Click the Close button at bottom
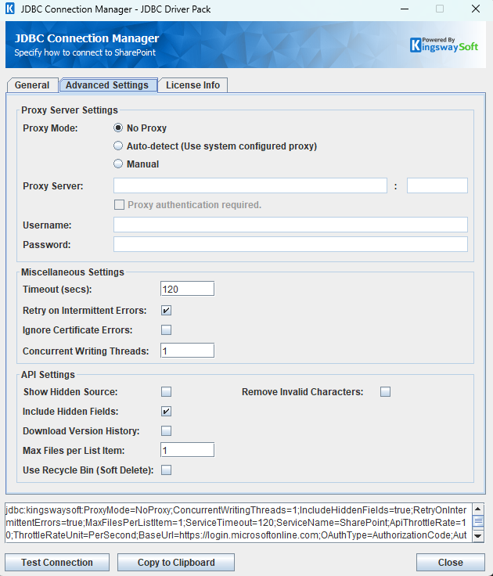The height and width of the screenshot is (576, 493). pyautogui.click(x=451, y=563)
